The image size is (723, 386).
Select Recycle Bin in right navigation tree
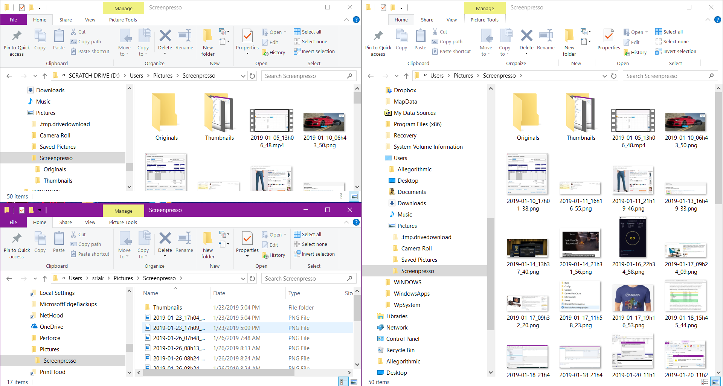[x=400, y=350]
